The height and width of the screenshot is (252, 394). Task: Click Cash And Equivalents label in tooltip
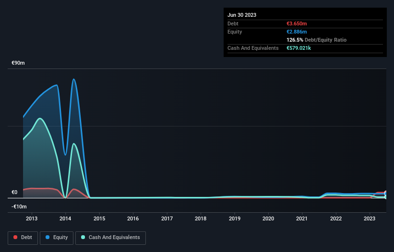coord(253,48)
